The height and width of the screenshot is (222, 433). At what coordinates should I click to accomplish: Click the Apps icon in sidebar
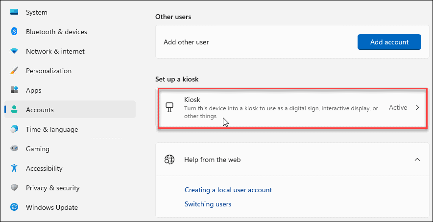pos(14,90)
